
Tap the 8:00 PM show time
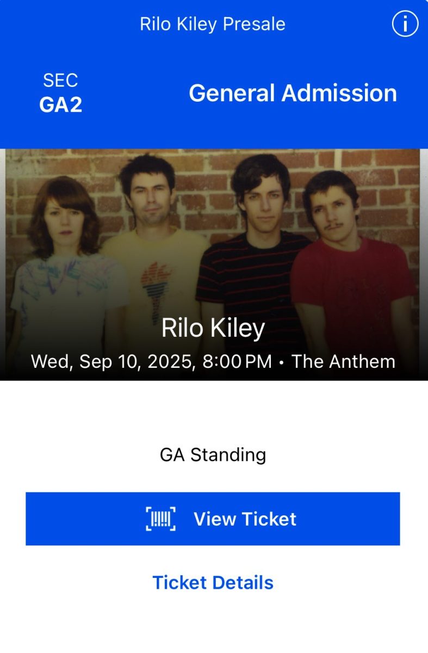click(x=237, y=361)
